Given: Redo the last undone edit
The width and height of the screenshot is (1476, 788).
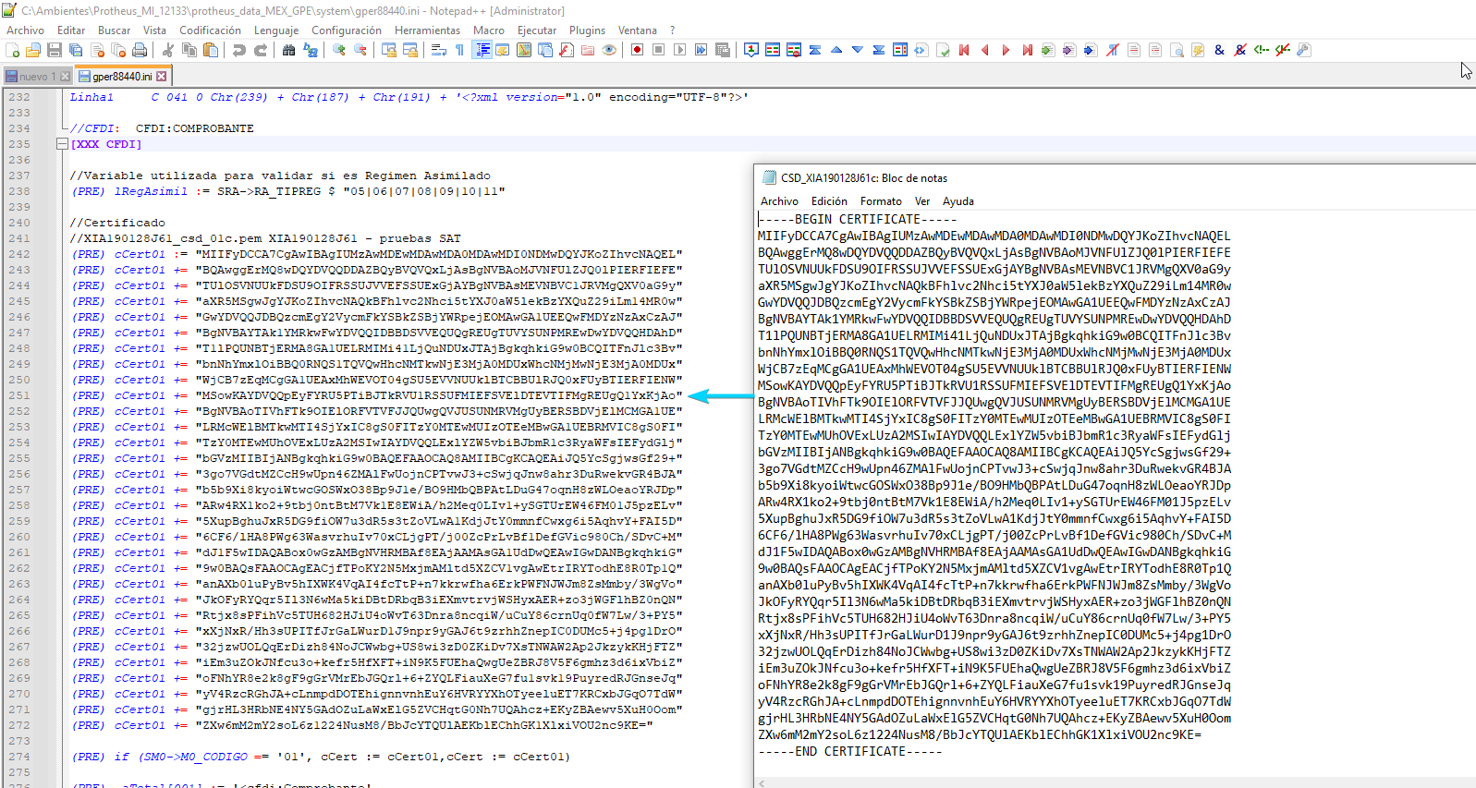Looking at the screenshot, I should coord(261,50).
